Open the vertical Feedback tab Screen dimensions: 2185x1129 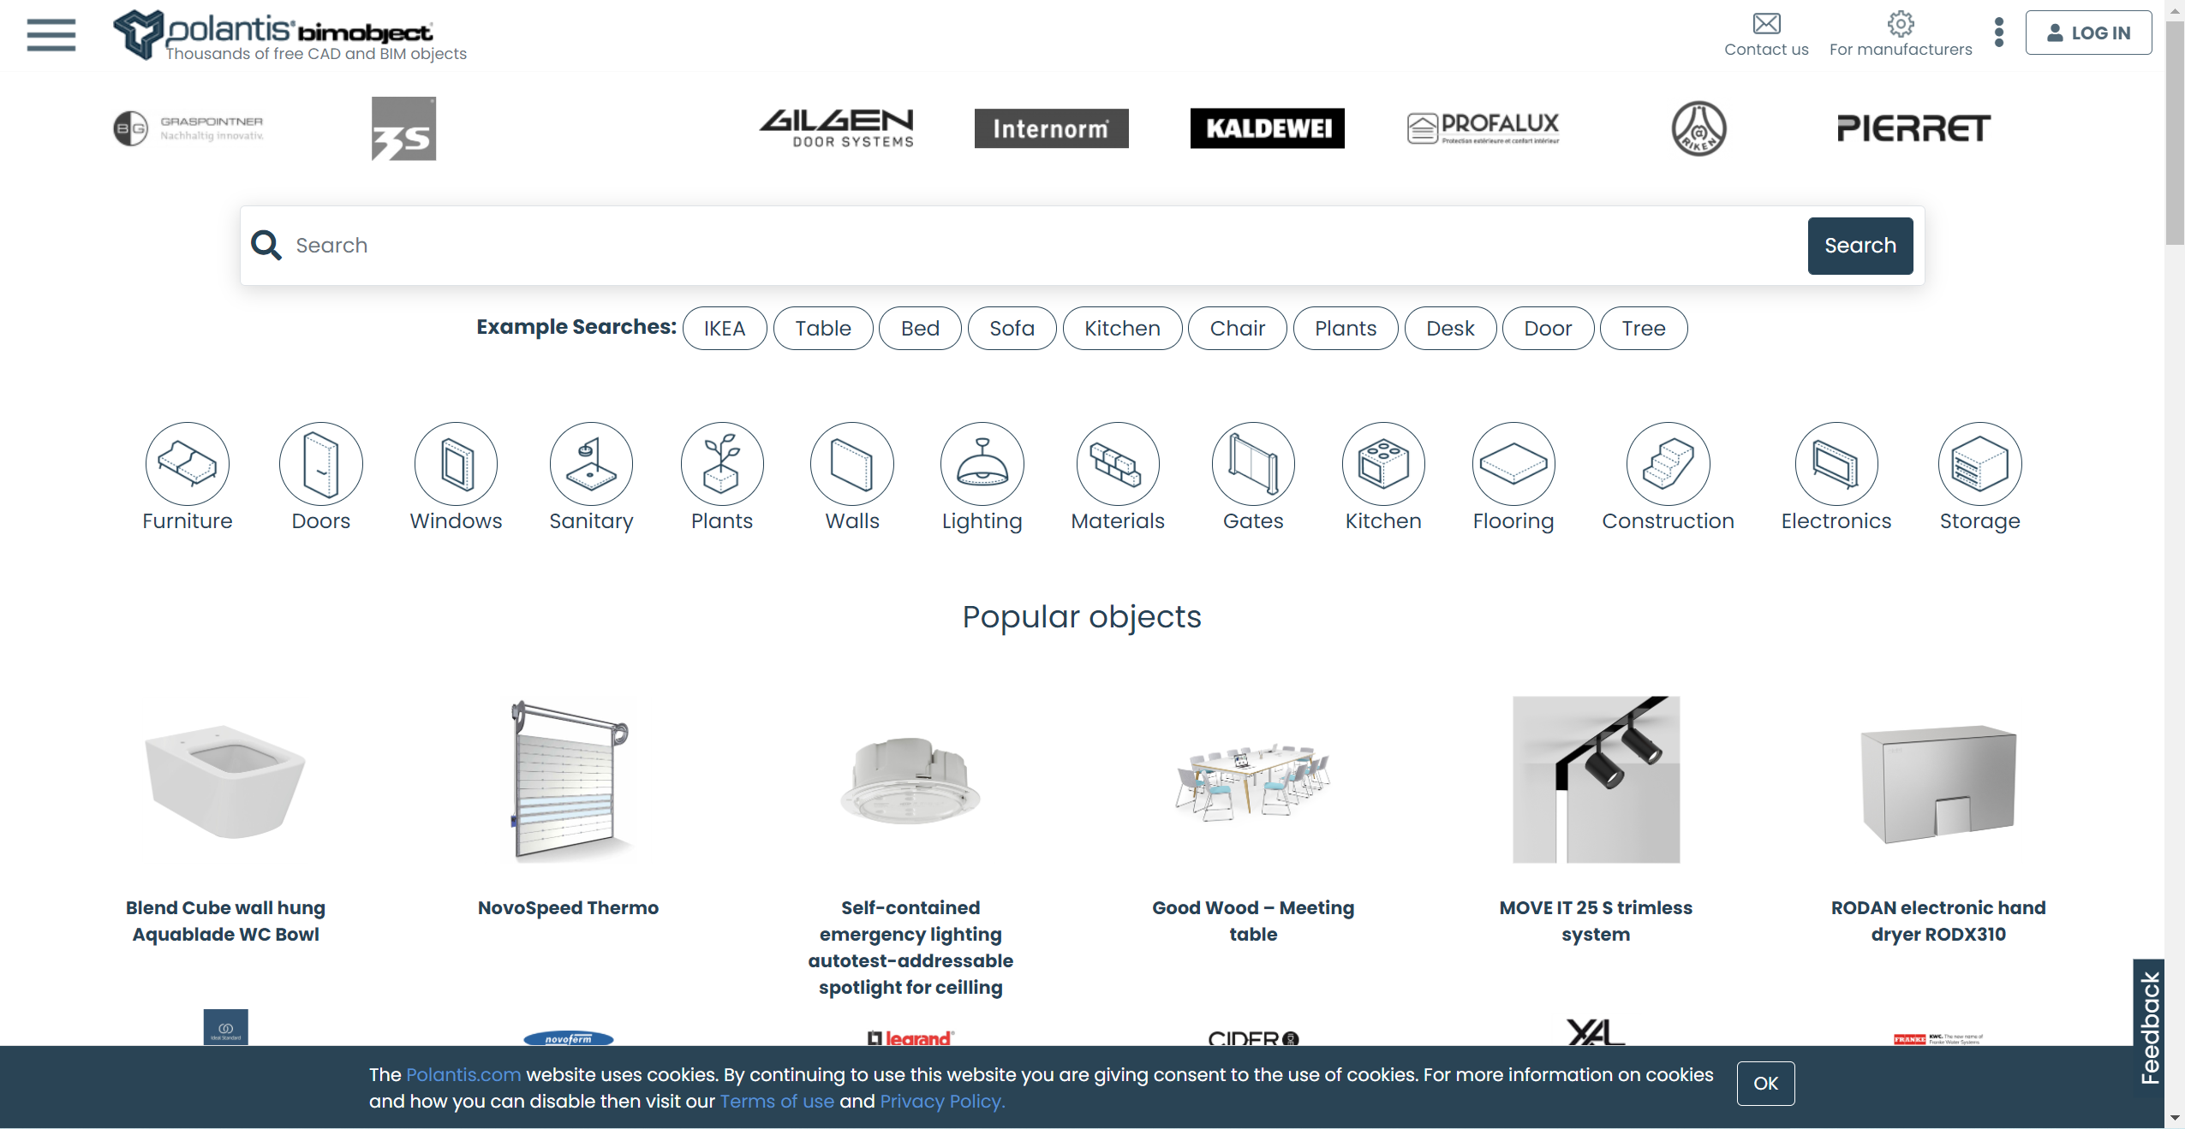pos(2149,1027)
